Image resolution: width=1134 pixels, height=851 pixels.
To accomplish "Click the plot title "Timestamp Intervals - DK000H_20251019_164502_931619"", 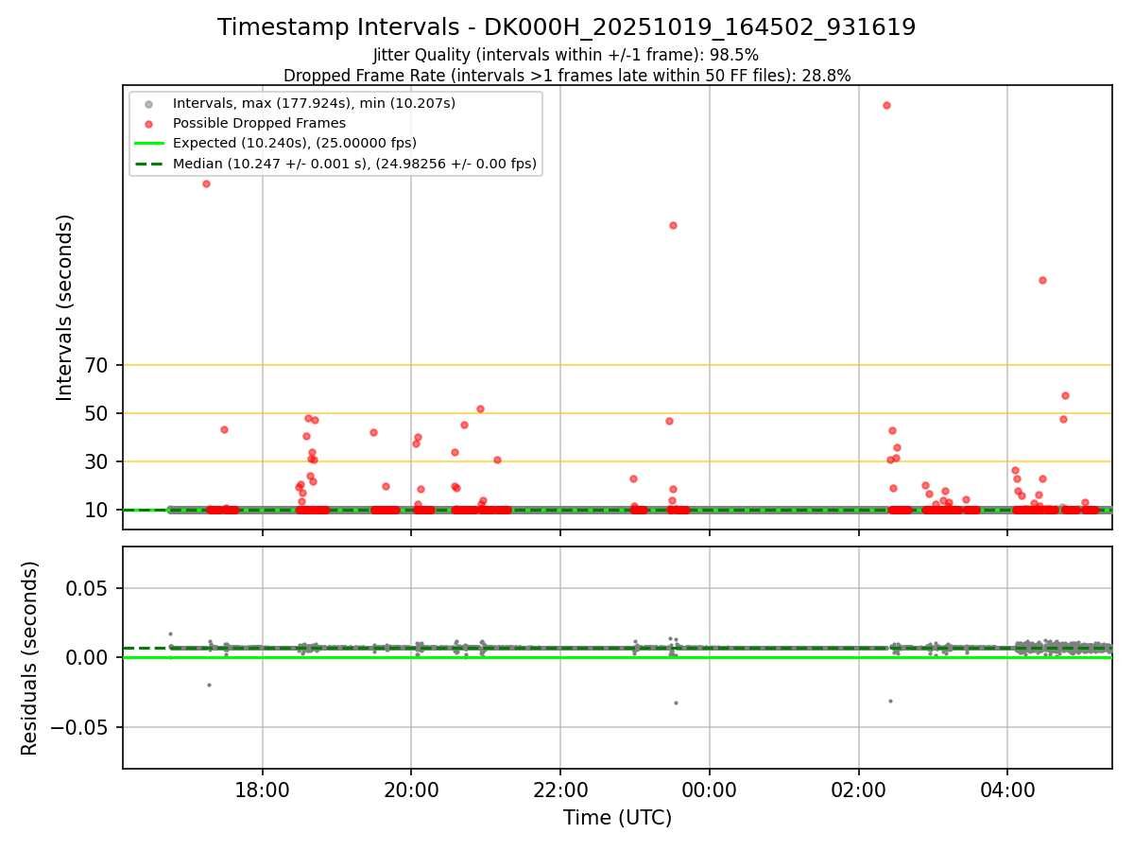I will 566,27.
